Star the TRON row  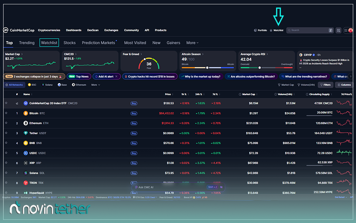(6, 183)
